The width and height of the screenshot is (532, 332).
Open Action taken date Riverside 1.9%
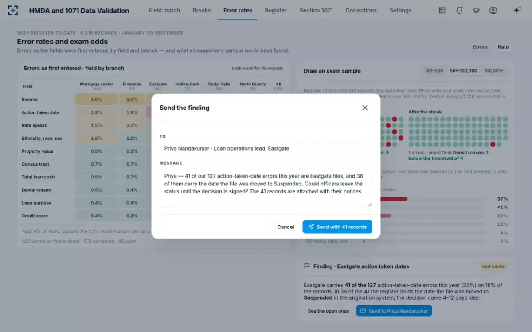[x=132, y=112]
